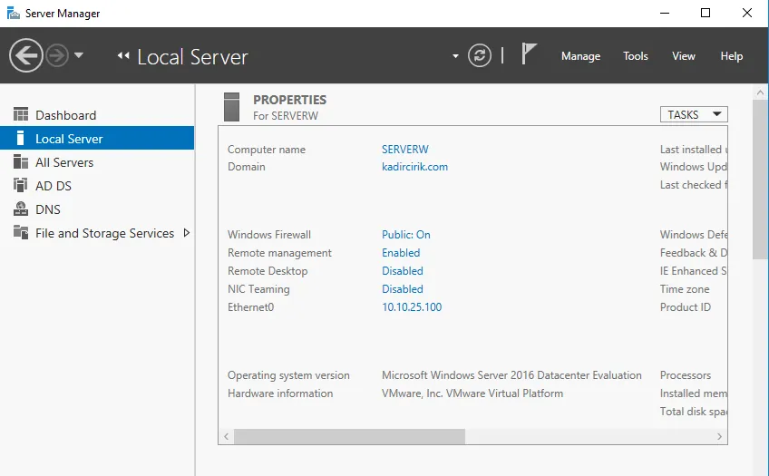The image size is (769, 476).
Task: Click the File and Storage Services icon
Action: (21, 232)
